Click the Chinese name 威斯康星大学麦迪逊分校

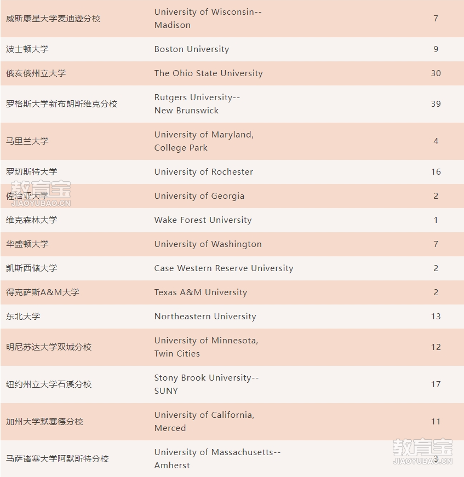click(x=53, y=19)
